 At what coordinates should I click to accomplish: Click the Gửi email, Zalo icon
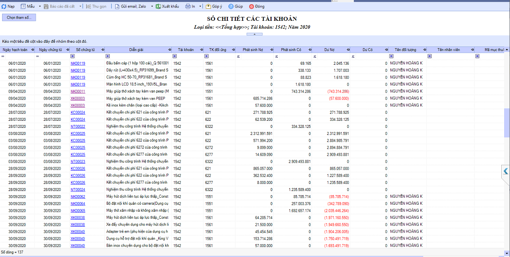pos(117,7)
